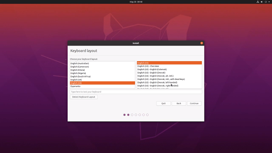Select English (Cameroon) layout
Screen dimensions: 272x153
click(102, 67)
